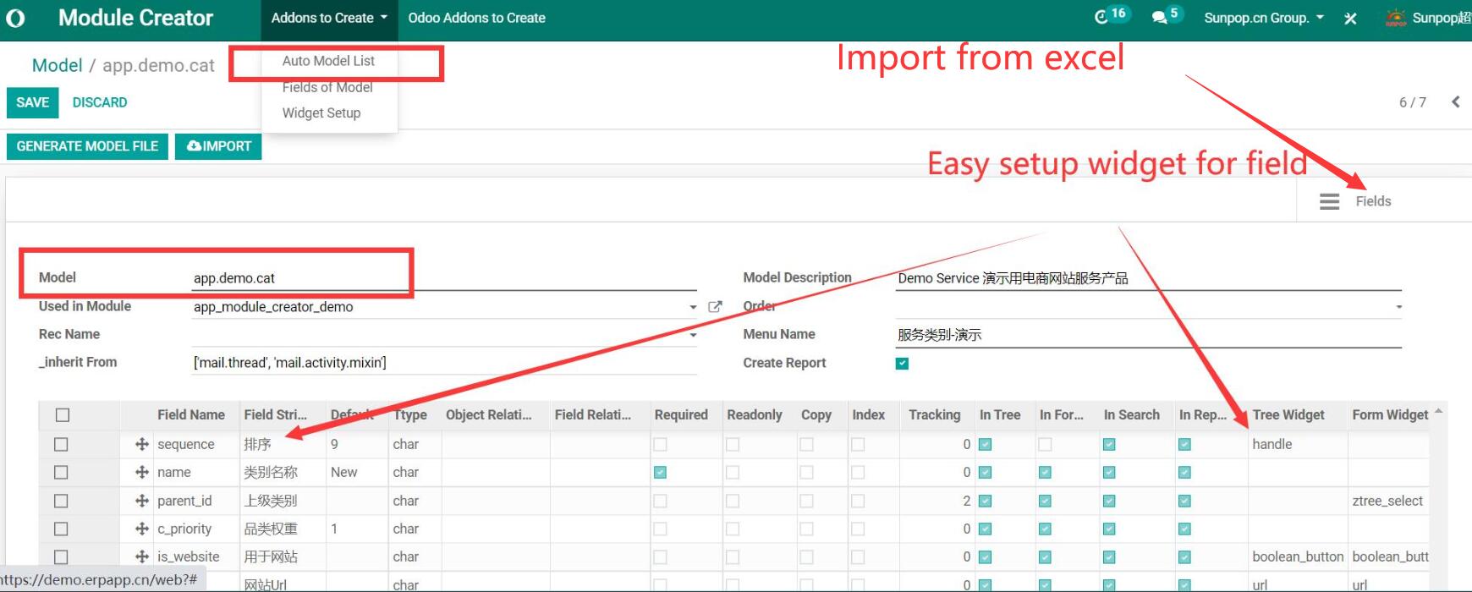This screenshot has width=1472, height=592.
Task: Open the conversations chat icon with 5
Action: click(x=1159, y=17)
